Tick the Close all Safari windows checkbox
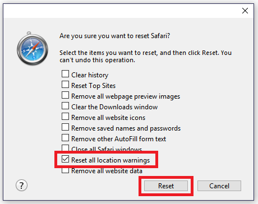This screenshot has height=204, width=258. pos(65,147)
